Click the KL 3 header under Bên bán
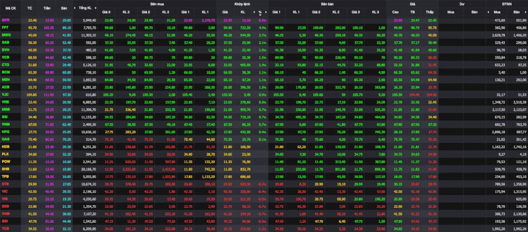Viewport: 528px width, 232px height. pyautogui.click(x=375, y=12)
